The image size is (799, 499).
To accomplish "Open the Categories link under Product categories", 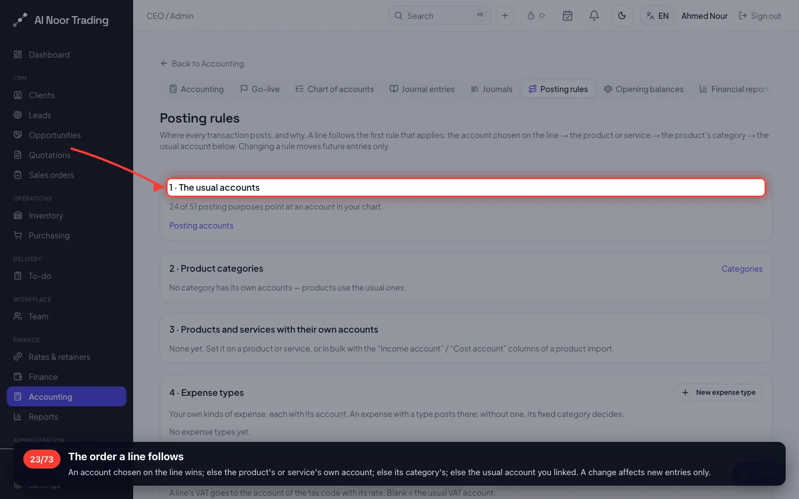I will click(x=742, y=269).
